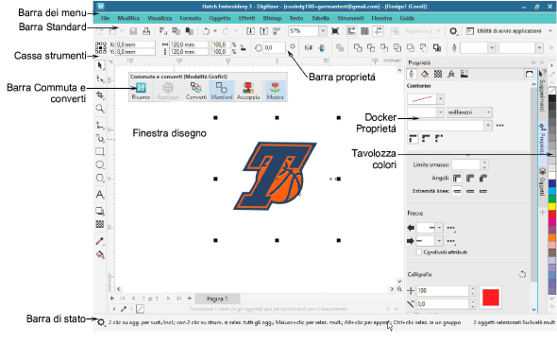Select the Interactive Fill bucket tool
The image size is (557, 344).
(100, 255)
